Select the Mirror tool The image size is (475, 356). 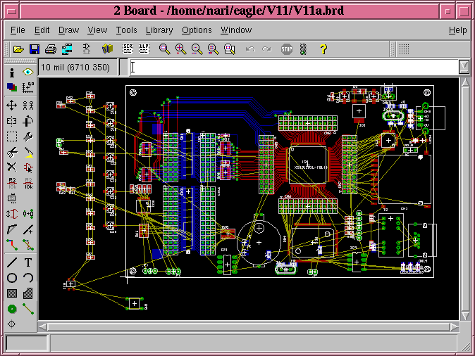pyautogui.click(x=12, y=121)
